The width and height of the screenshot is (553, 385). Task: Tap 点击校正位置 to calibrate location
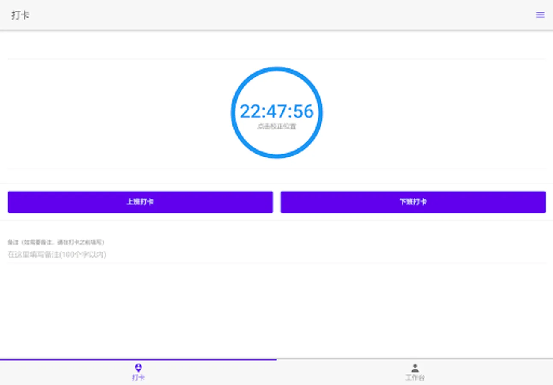coord(276,127)
